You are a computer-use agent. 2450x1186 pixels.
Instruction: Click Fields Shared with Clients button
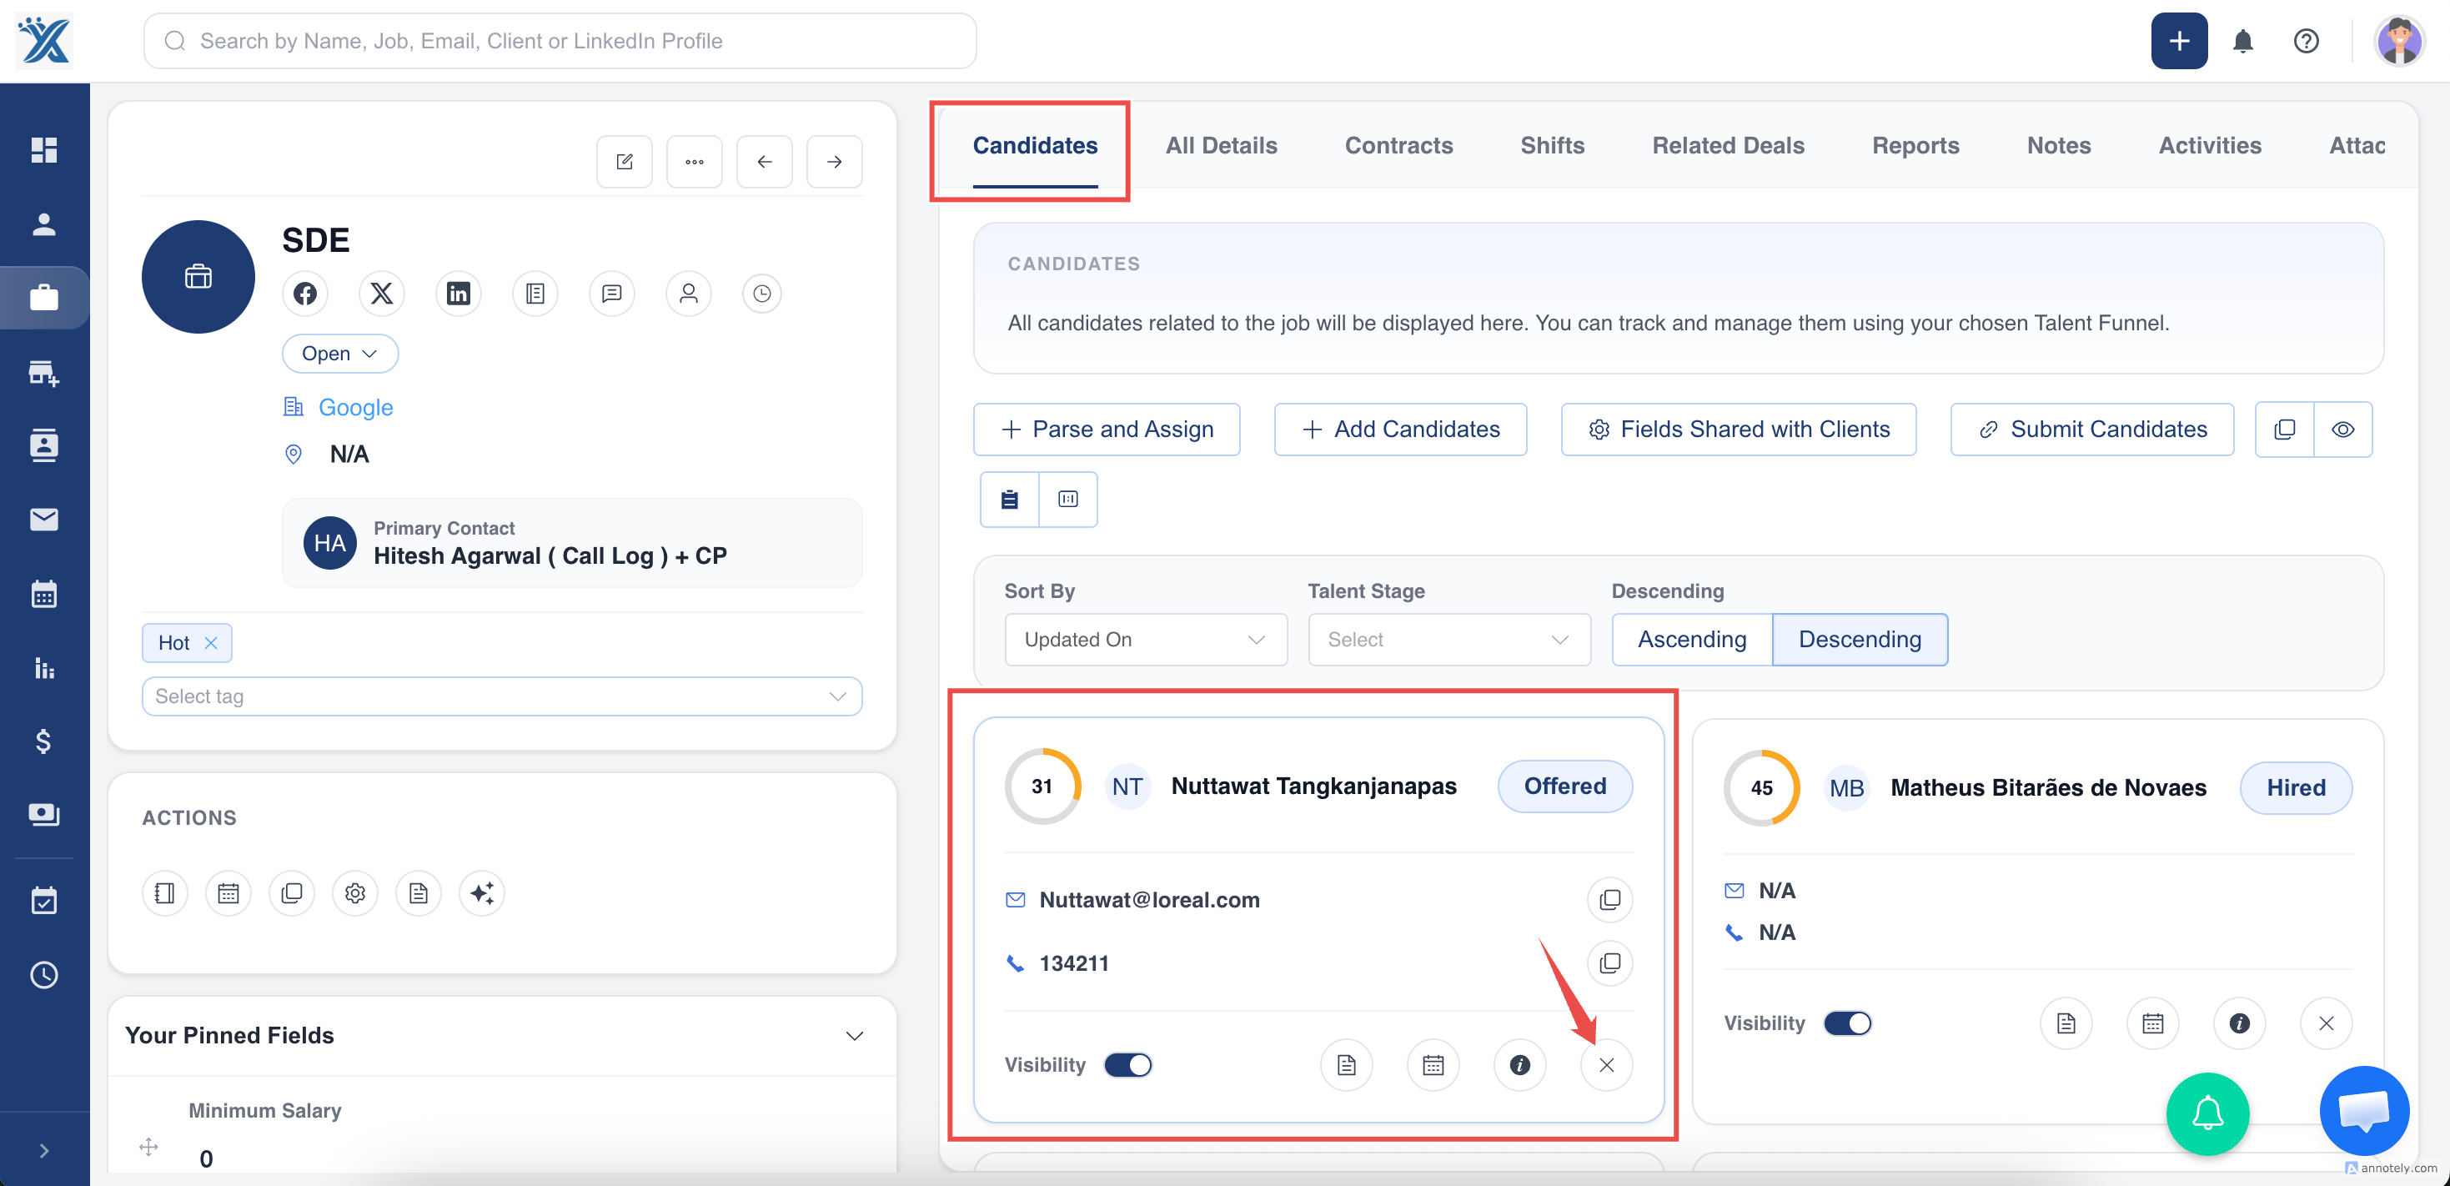(1738, 430)
